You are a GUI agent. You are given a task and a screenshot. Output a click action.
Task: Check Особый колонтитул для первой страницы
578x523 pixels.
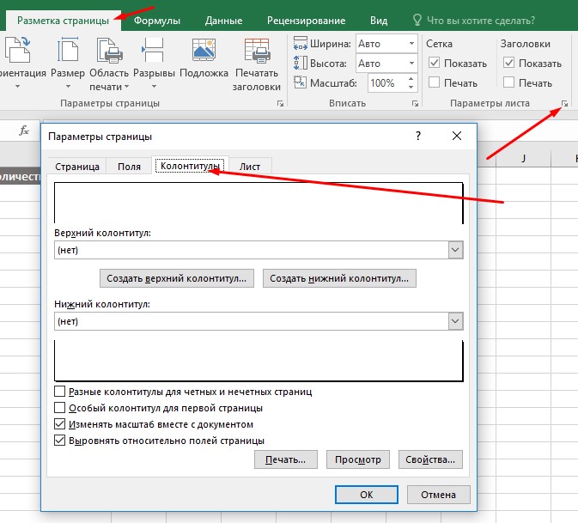coord(60,408)
